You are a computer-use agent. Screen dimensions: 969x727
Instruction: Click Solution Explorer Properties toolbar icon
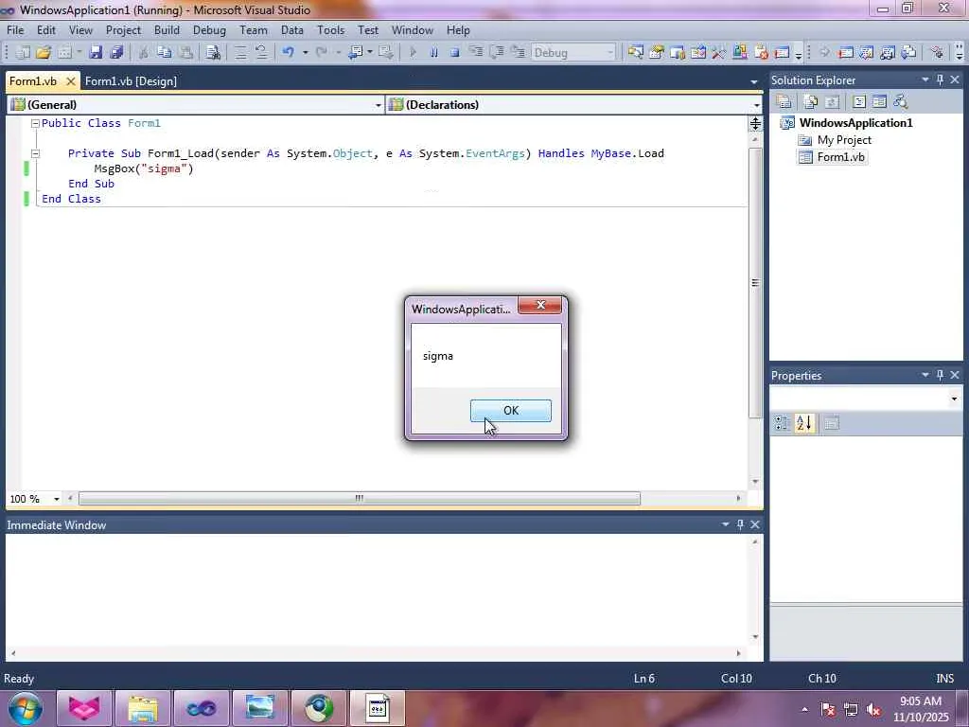pos(784,102)
